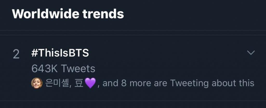Click the "643K" number

click(x=44, y=69)
